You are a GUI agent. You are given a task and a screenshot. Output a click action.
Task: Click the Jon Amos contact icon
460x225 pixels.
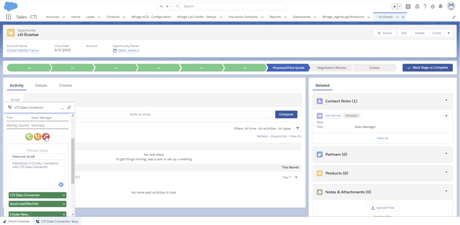tap(320, 116)
